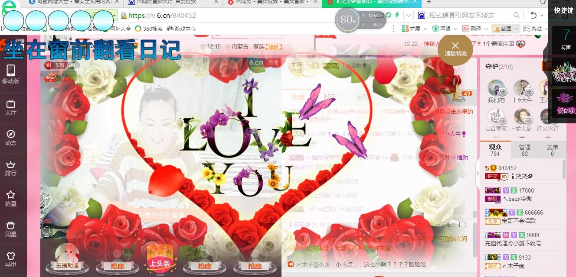Open the 翻译 translate dropdown

[x=474, y=29]
